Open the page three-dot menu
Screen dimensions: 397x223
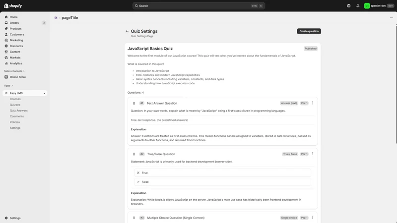pyautogui.click(x=392, y=18)
